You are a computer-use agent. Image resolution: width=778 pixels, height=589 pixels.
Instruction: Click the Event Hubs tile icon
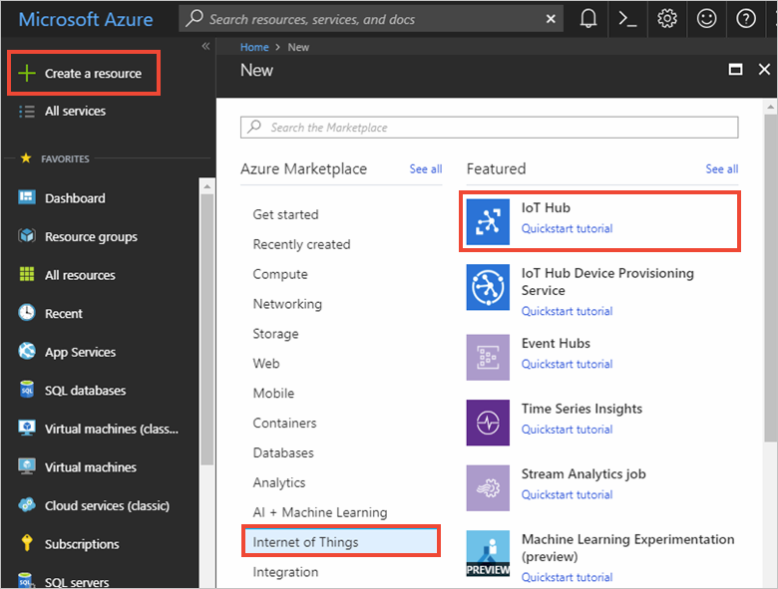tap(488, 357)
